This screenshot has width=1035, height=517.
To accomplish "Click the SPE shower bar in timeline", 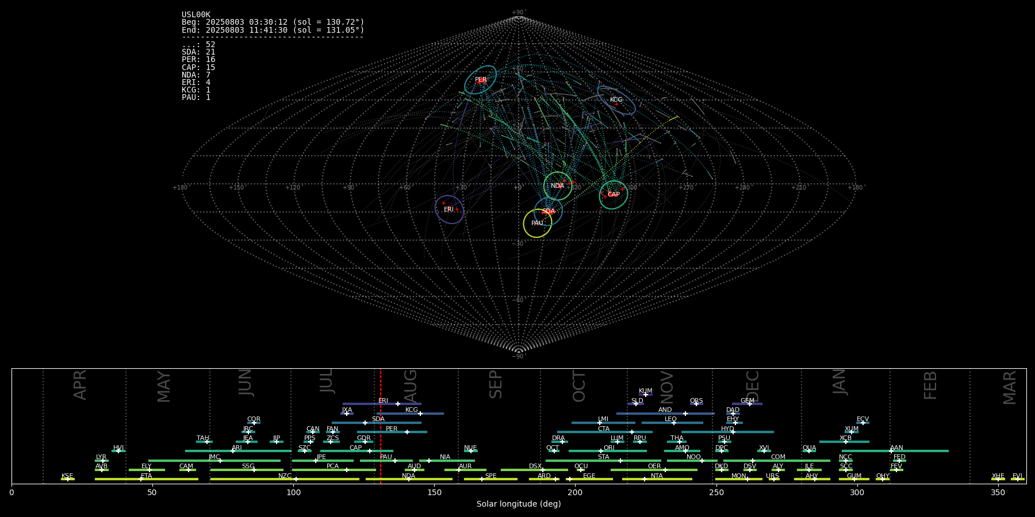I will pyautogui.click(x=490, y=479).
